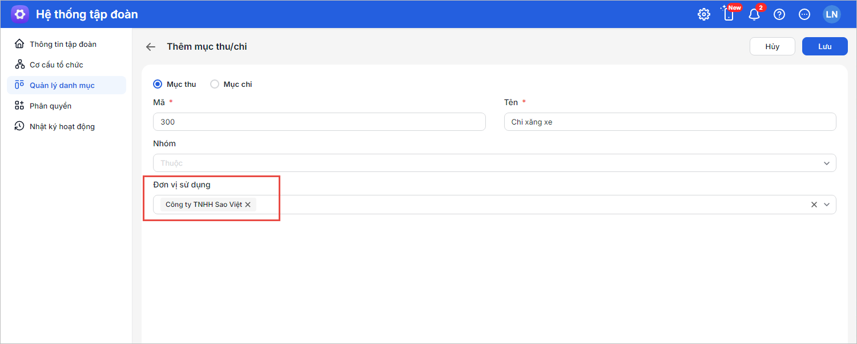Go back using the arrow icon
Image resolution: width=857 pixels, height=344 pixels.
click(x=151, y=47)
